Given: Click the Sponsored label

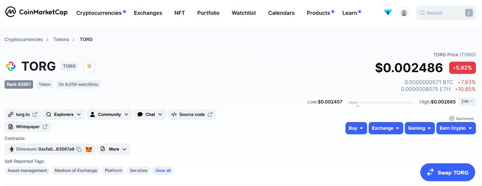Looking at the screenshot, I should pos(462,119).
